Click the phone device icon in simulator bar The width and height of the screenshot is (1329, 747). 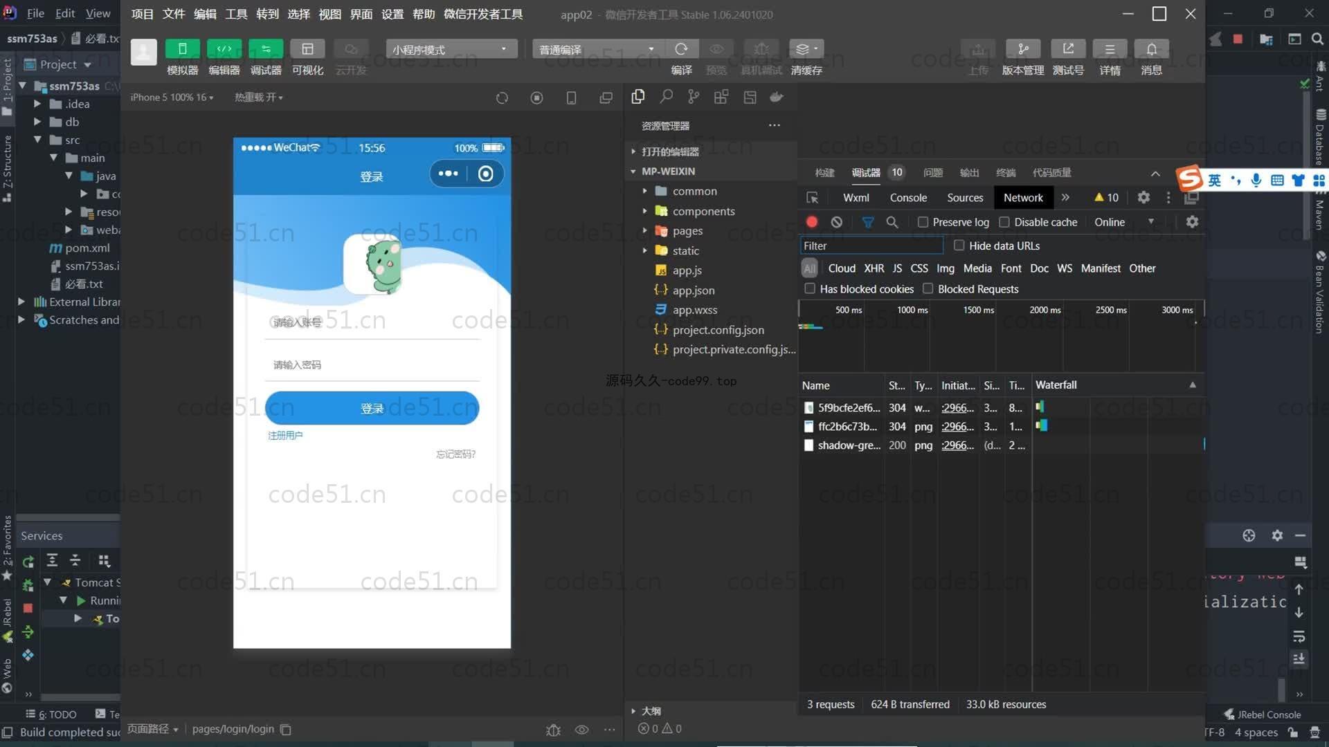click(571, 98)
